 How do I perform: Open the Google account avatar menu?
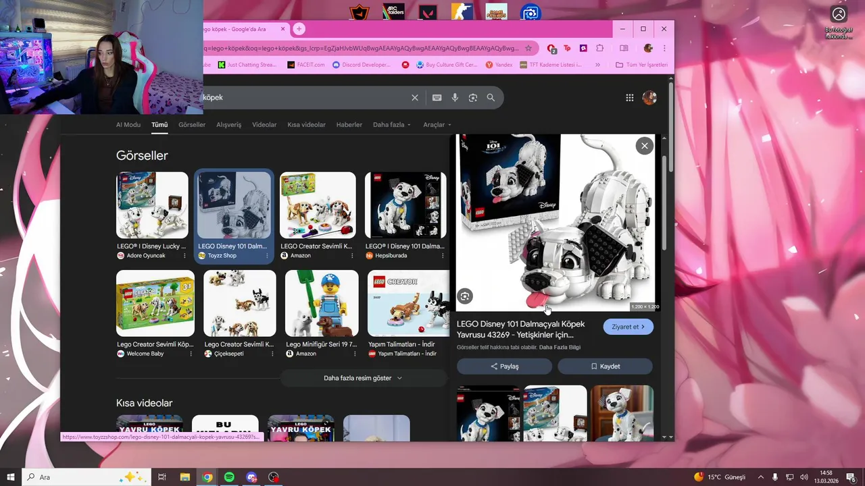[x=649, y=98]
